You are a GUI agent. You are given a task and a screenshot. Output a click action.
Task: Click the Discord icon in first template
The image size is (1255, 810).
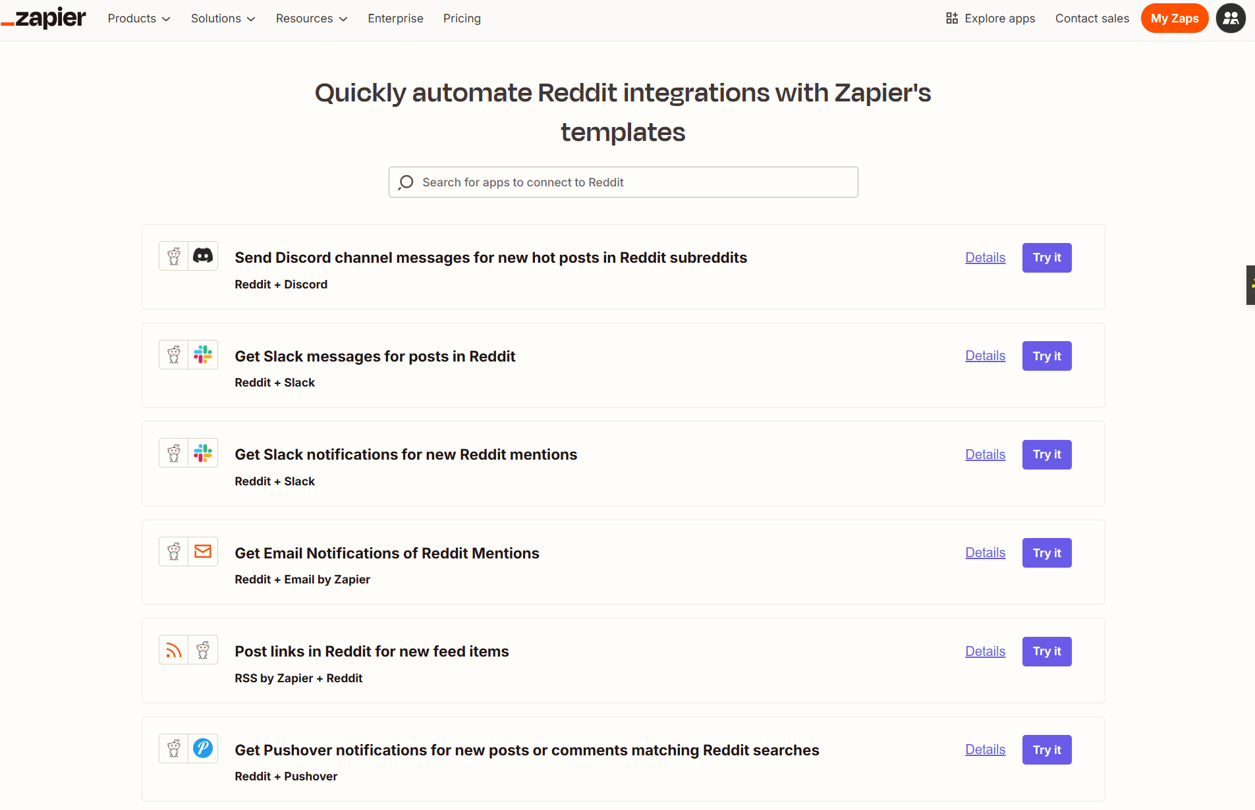203,256
